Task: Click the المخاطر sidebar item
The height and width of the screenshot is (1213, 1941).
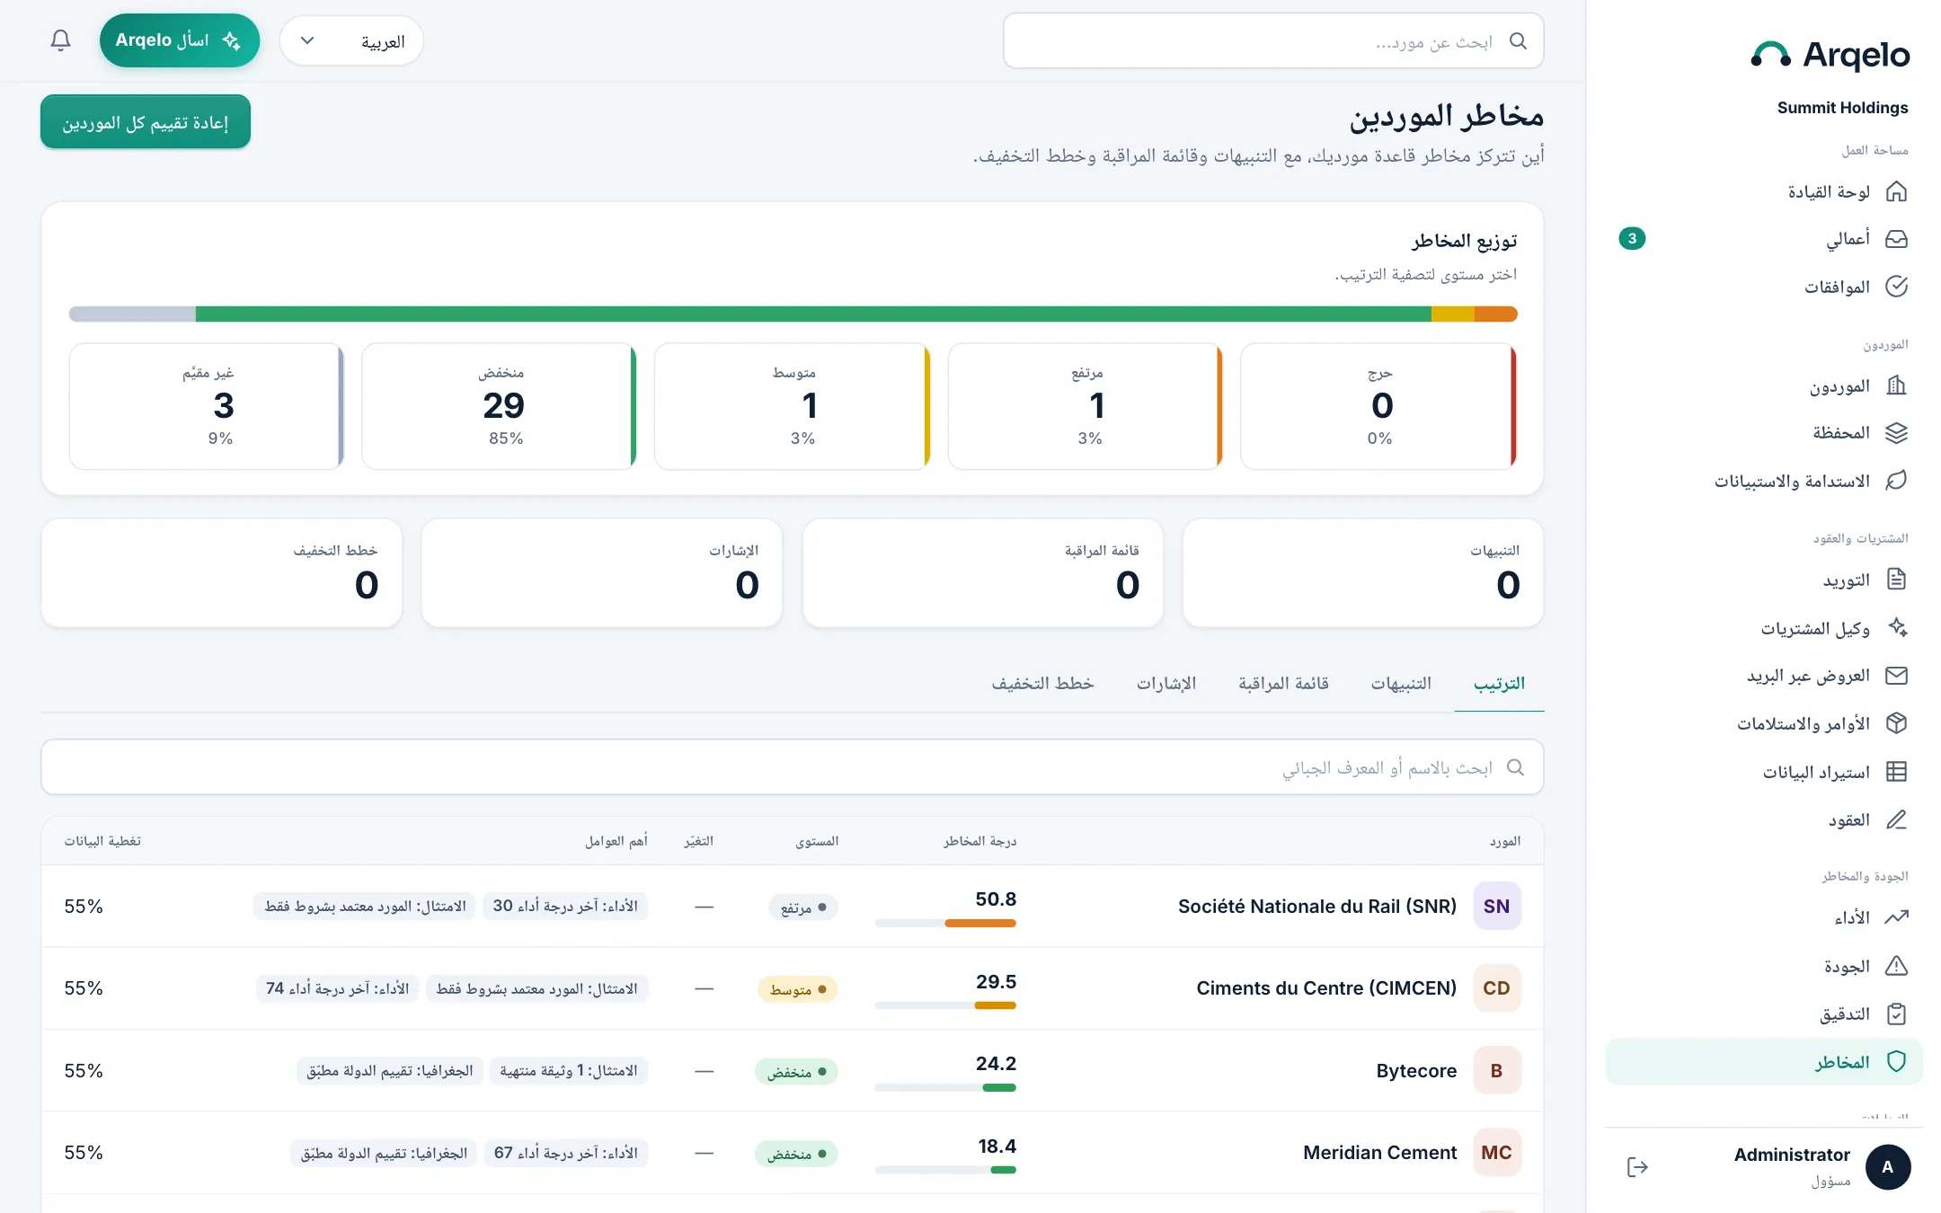Action: (1764, 1062)
